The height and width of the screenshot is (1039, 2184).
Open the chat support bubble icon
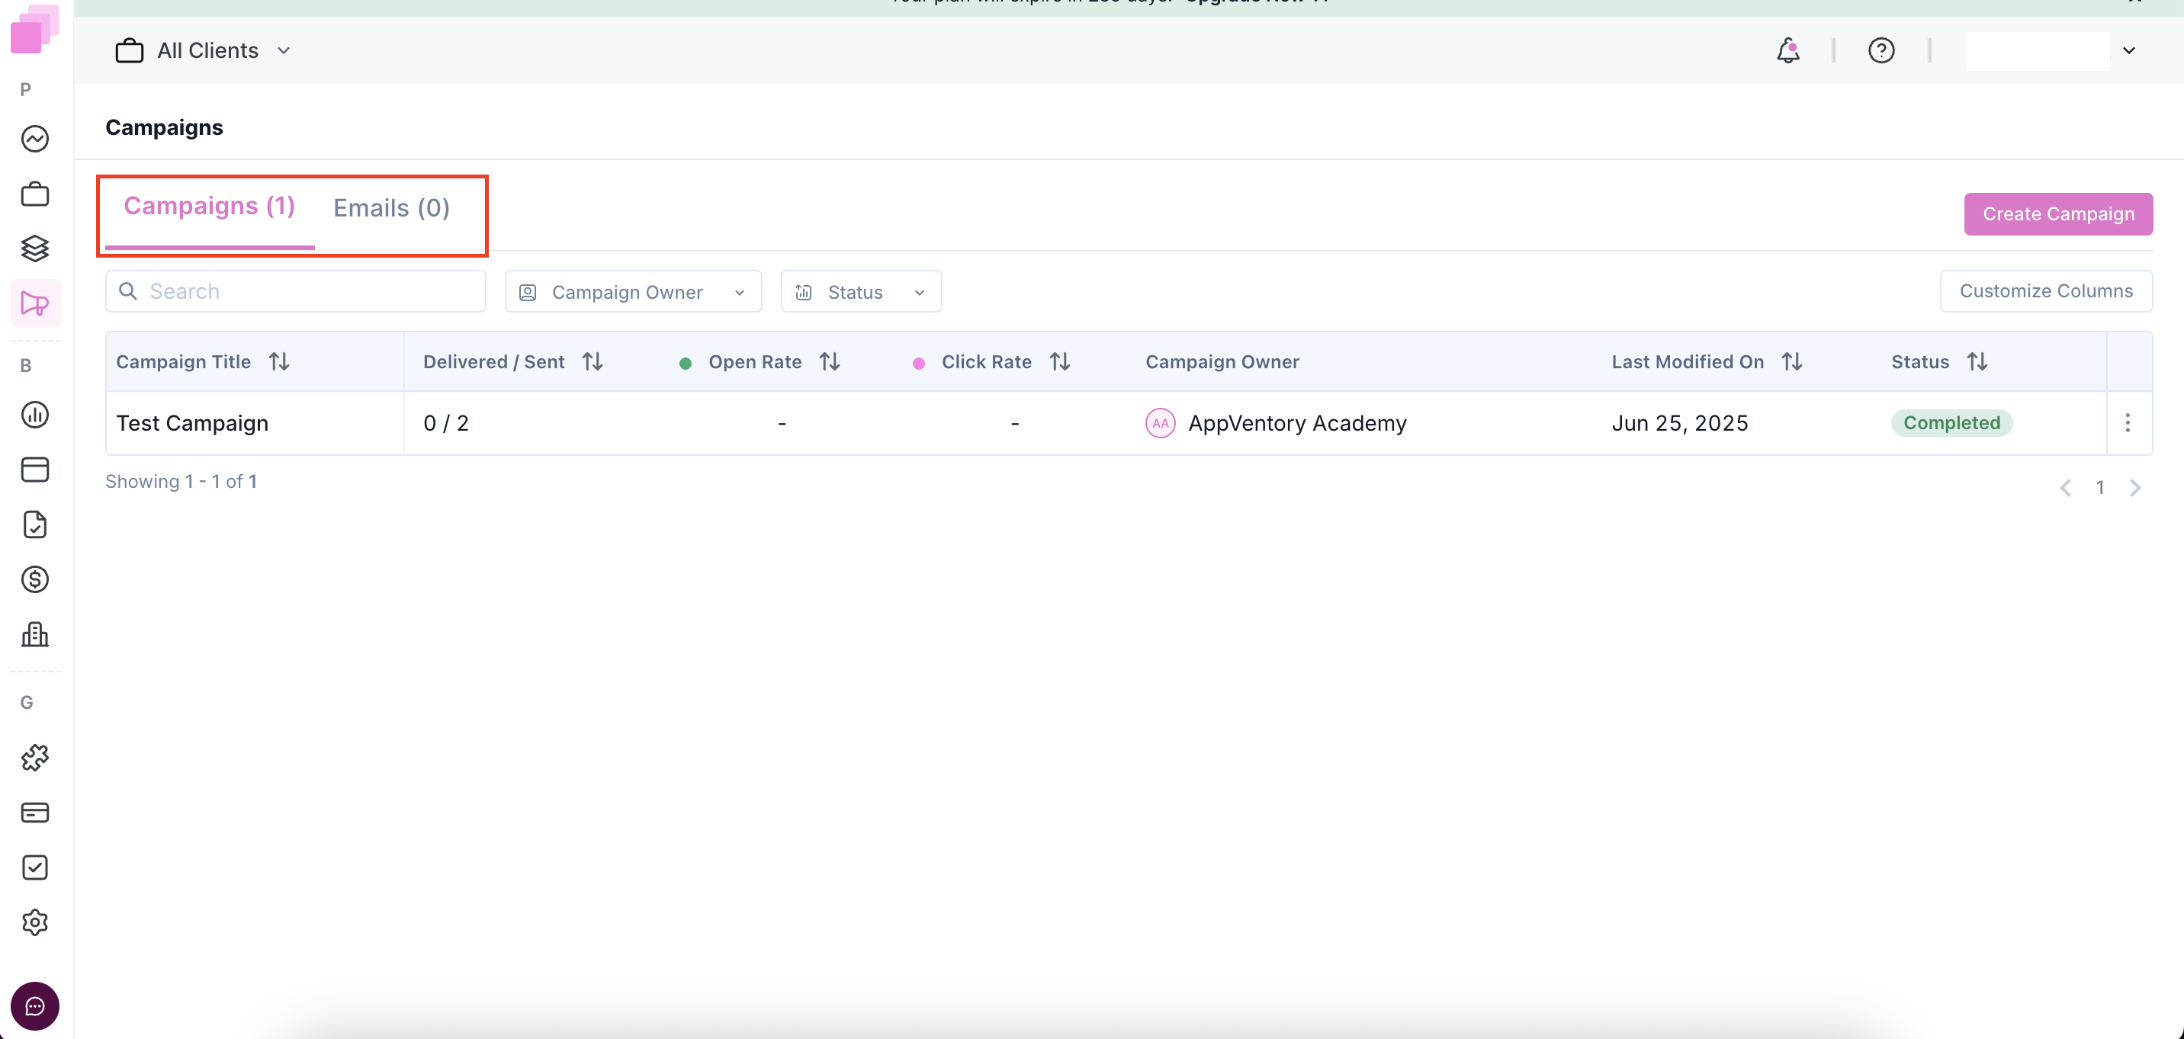tap(35, 1006)
